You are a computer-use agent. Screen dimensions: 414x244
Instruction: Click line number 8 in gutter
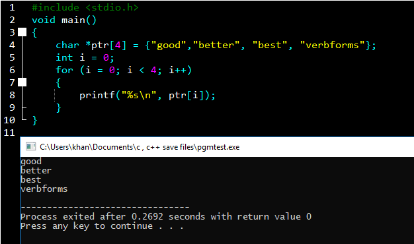12,95
